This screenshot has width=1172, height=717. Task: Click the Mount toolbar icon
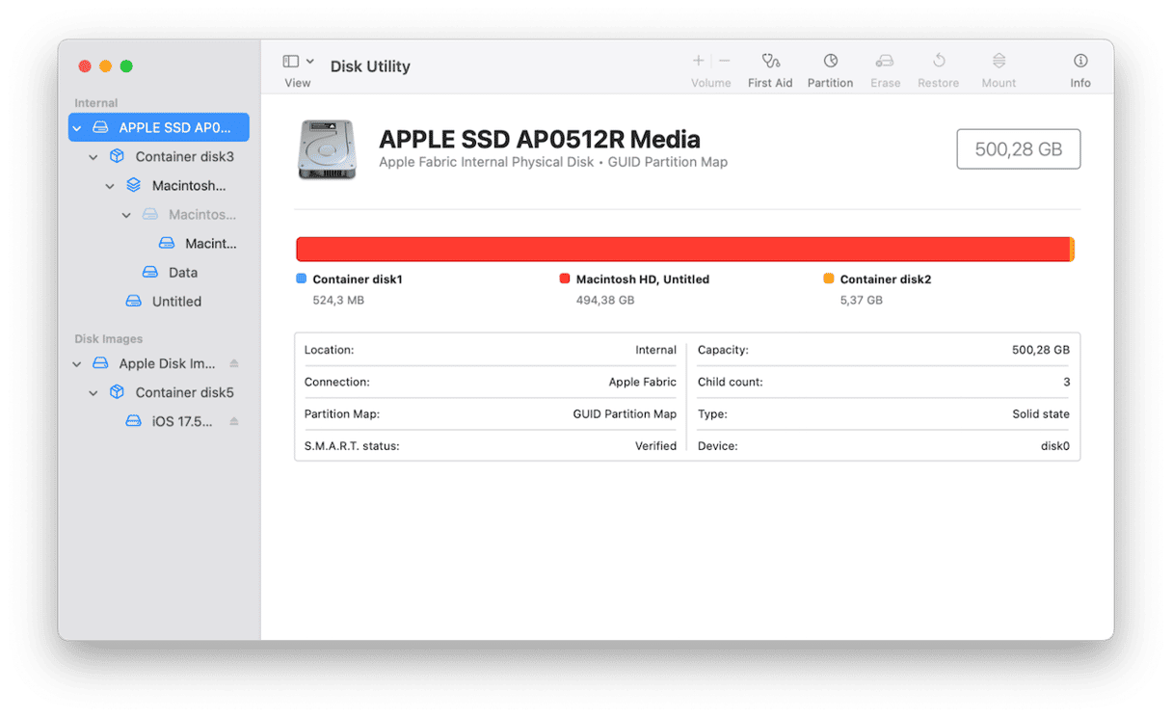999,62
